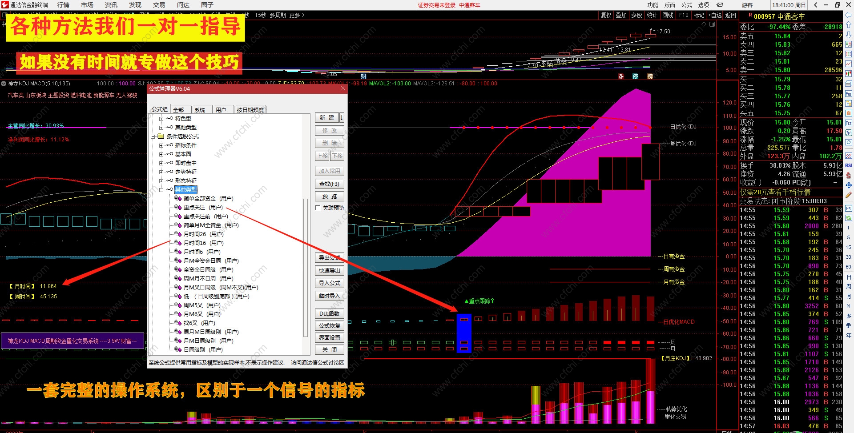Click the formula tree vertical scrollbar
The width and height of the screenshot is (854, 433).
tap(306, 268)
